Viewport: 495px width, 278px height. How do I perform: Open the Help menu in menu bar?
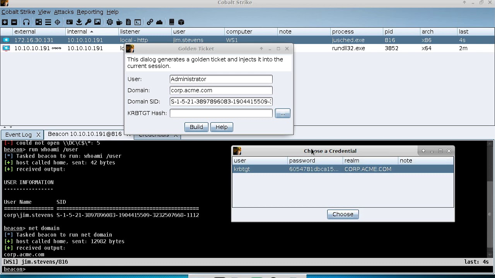pyautogui.click(x=113, y=12)
